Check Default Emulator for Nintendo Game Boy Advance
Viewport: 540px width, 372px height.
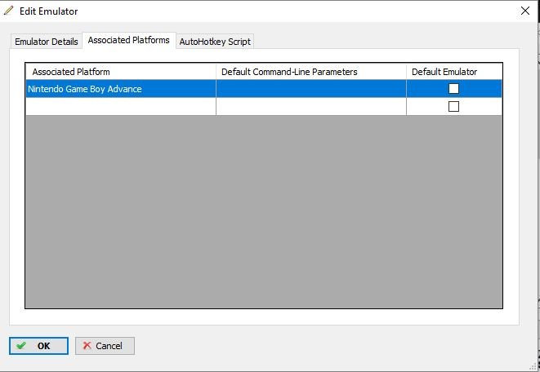tap(453, 89)
